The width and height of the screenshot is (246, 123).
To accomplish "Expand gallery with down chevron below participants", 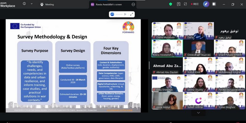I will pyautogui.click(x=198, y=113).
